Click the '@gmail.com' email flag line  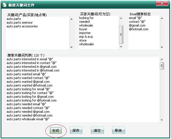click(137, 25)
